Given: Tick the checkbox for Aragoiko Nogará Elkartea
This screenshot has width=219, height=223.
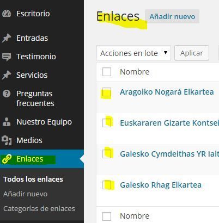Looking at the screenshot, I should (x=107, y=92).
